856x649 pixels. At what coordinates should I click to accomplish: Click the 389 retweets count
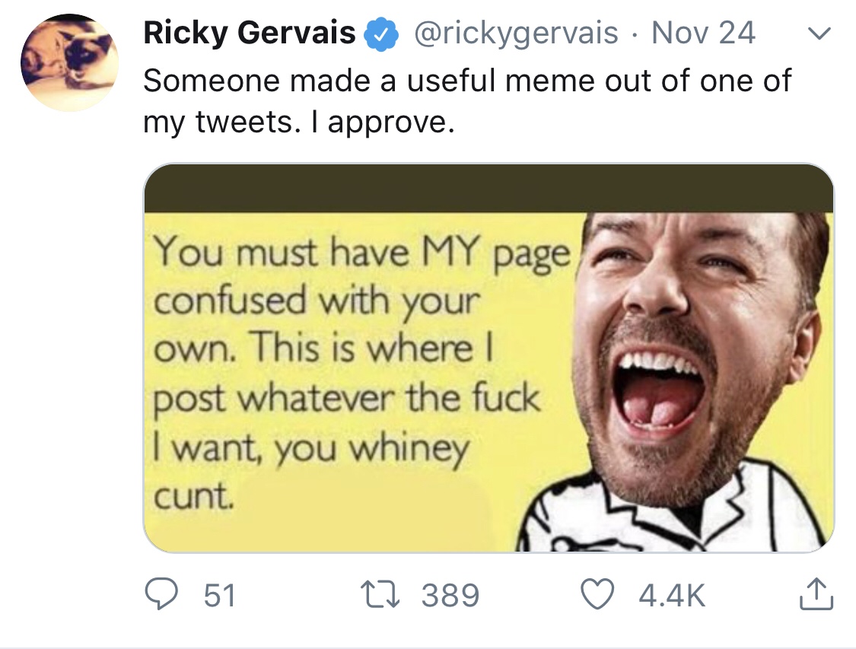(451, 595)
